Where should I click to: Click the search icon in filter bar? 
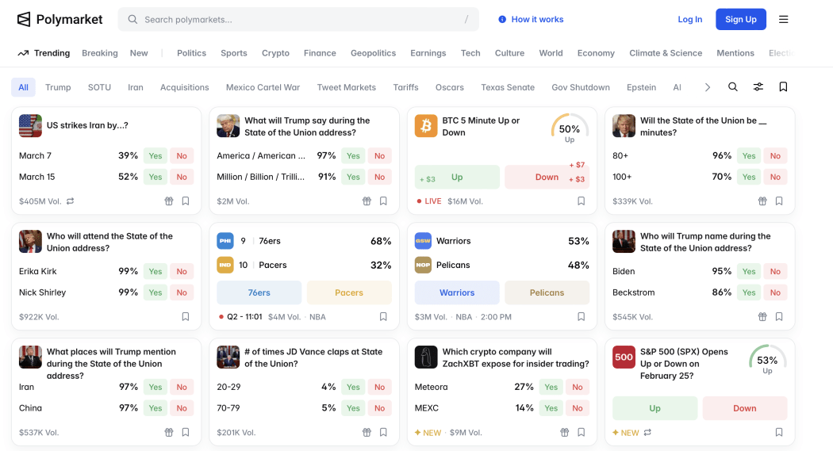tap(733, 87)
